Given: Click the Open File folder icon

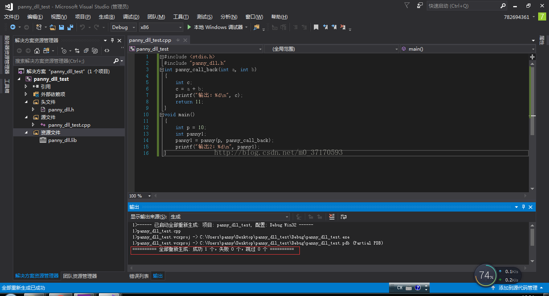Looking at the screenshot, I should tap(53, 27).
